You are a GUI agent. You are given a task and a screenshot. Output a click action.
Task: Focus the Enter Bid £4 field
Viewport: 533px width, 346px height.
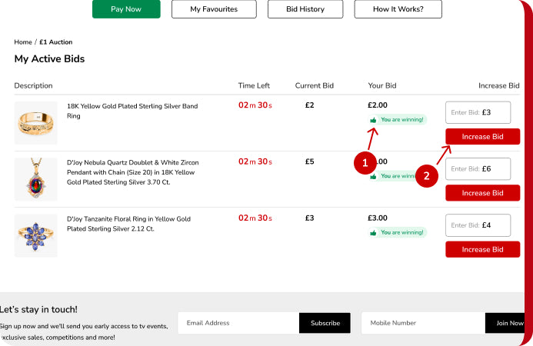pyautogui.click(x=478, y=225)
